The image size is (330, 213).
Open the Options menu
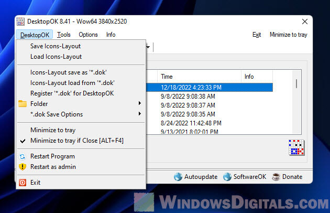(88, 35)
